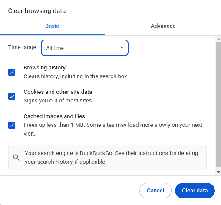This screenshot has width=221, height=205.
Task: Click the search magnifier icon
Action: coord(16,158)
